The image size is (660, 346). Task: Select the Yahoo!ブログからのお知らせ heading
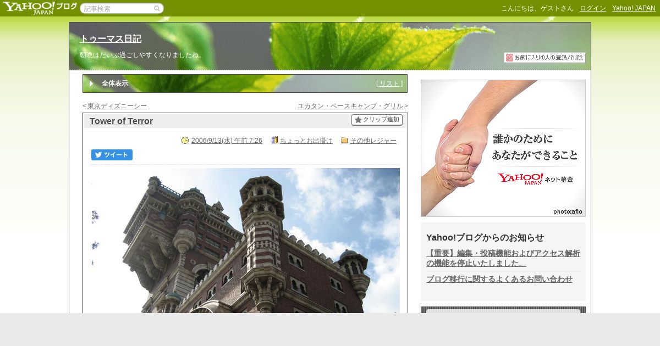pyautogui.click(x=485, y=237)
